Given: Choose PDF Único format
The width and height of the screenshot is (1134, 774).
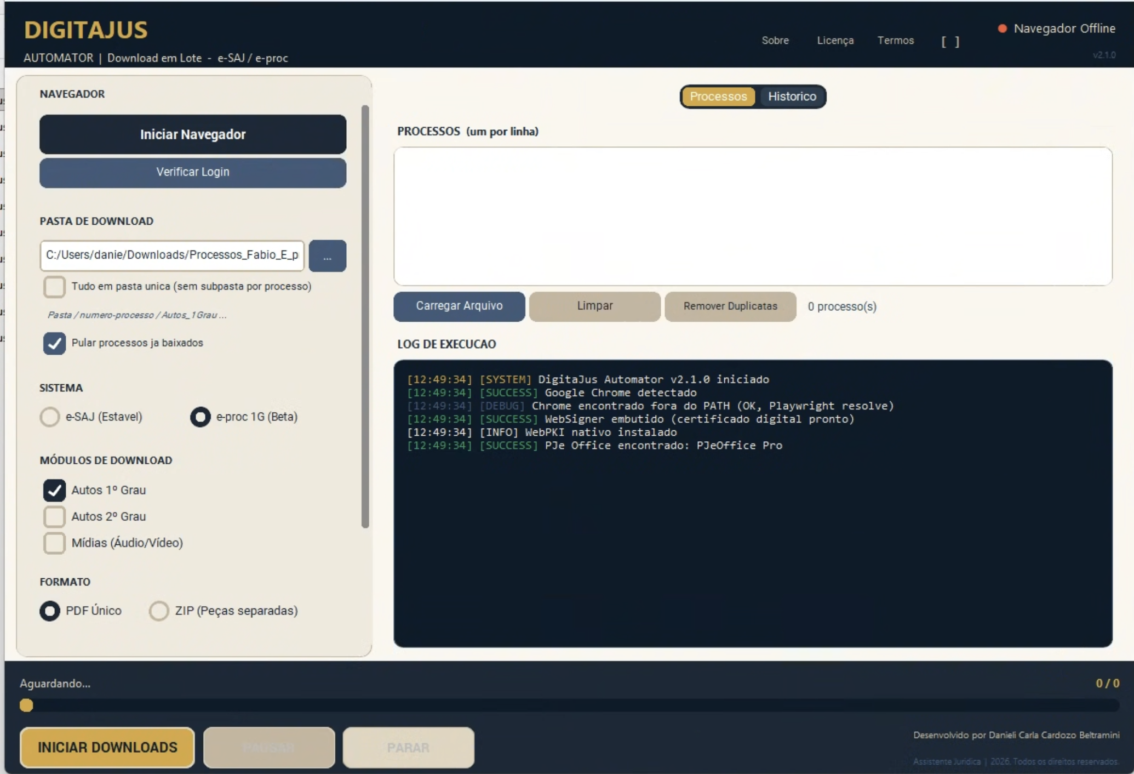Looking at the screenshot, I should point(50,611).
